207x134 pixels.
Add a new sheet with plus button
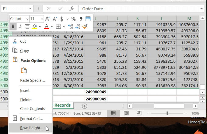coord(85,106)
